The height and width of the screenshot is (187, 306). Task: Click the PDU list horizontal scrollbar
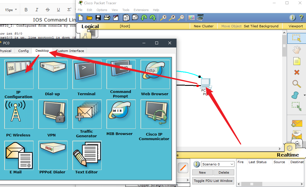[264, 184]
